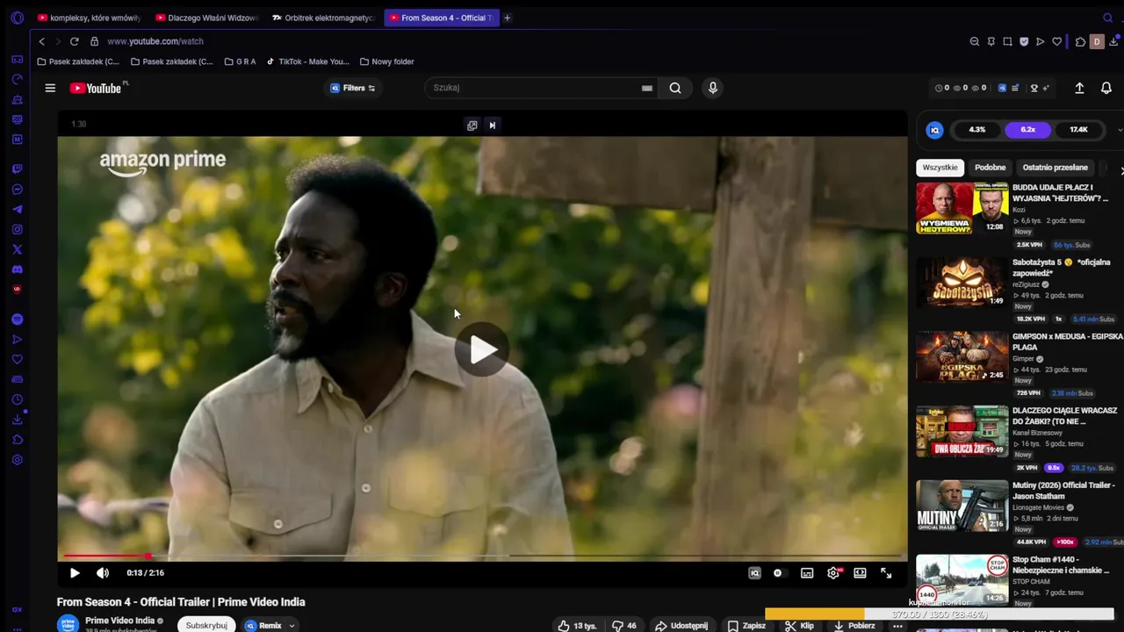Open history clock in Opera sidebar
Image resolution: width=1124 pixels, height=632 pixels.
click(17, 399)
